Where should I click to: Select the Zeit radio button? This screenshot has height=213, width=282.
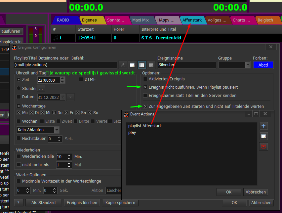click(x=19, y=79)
